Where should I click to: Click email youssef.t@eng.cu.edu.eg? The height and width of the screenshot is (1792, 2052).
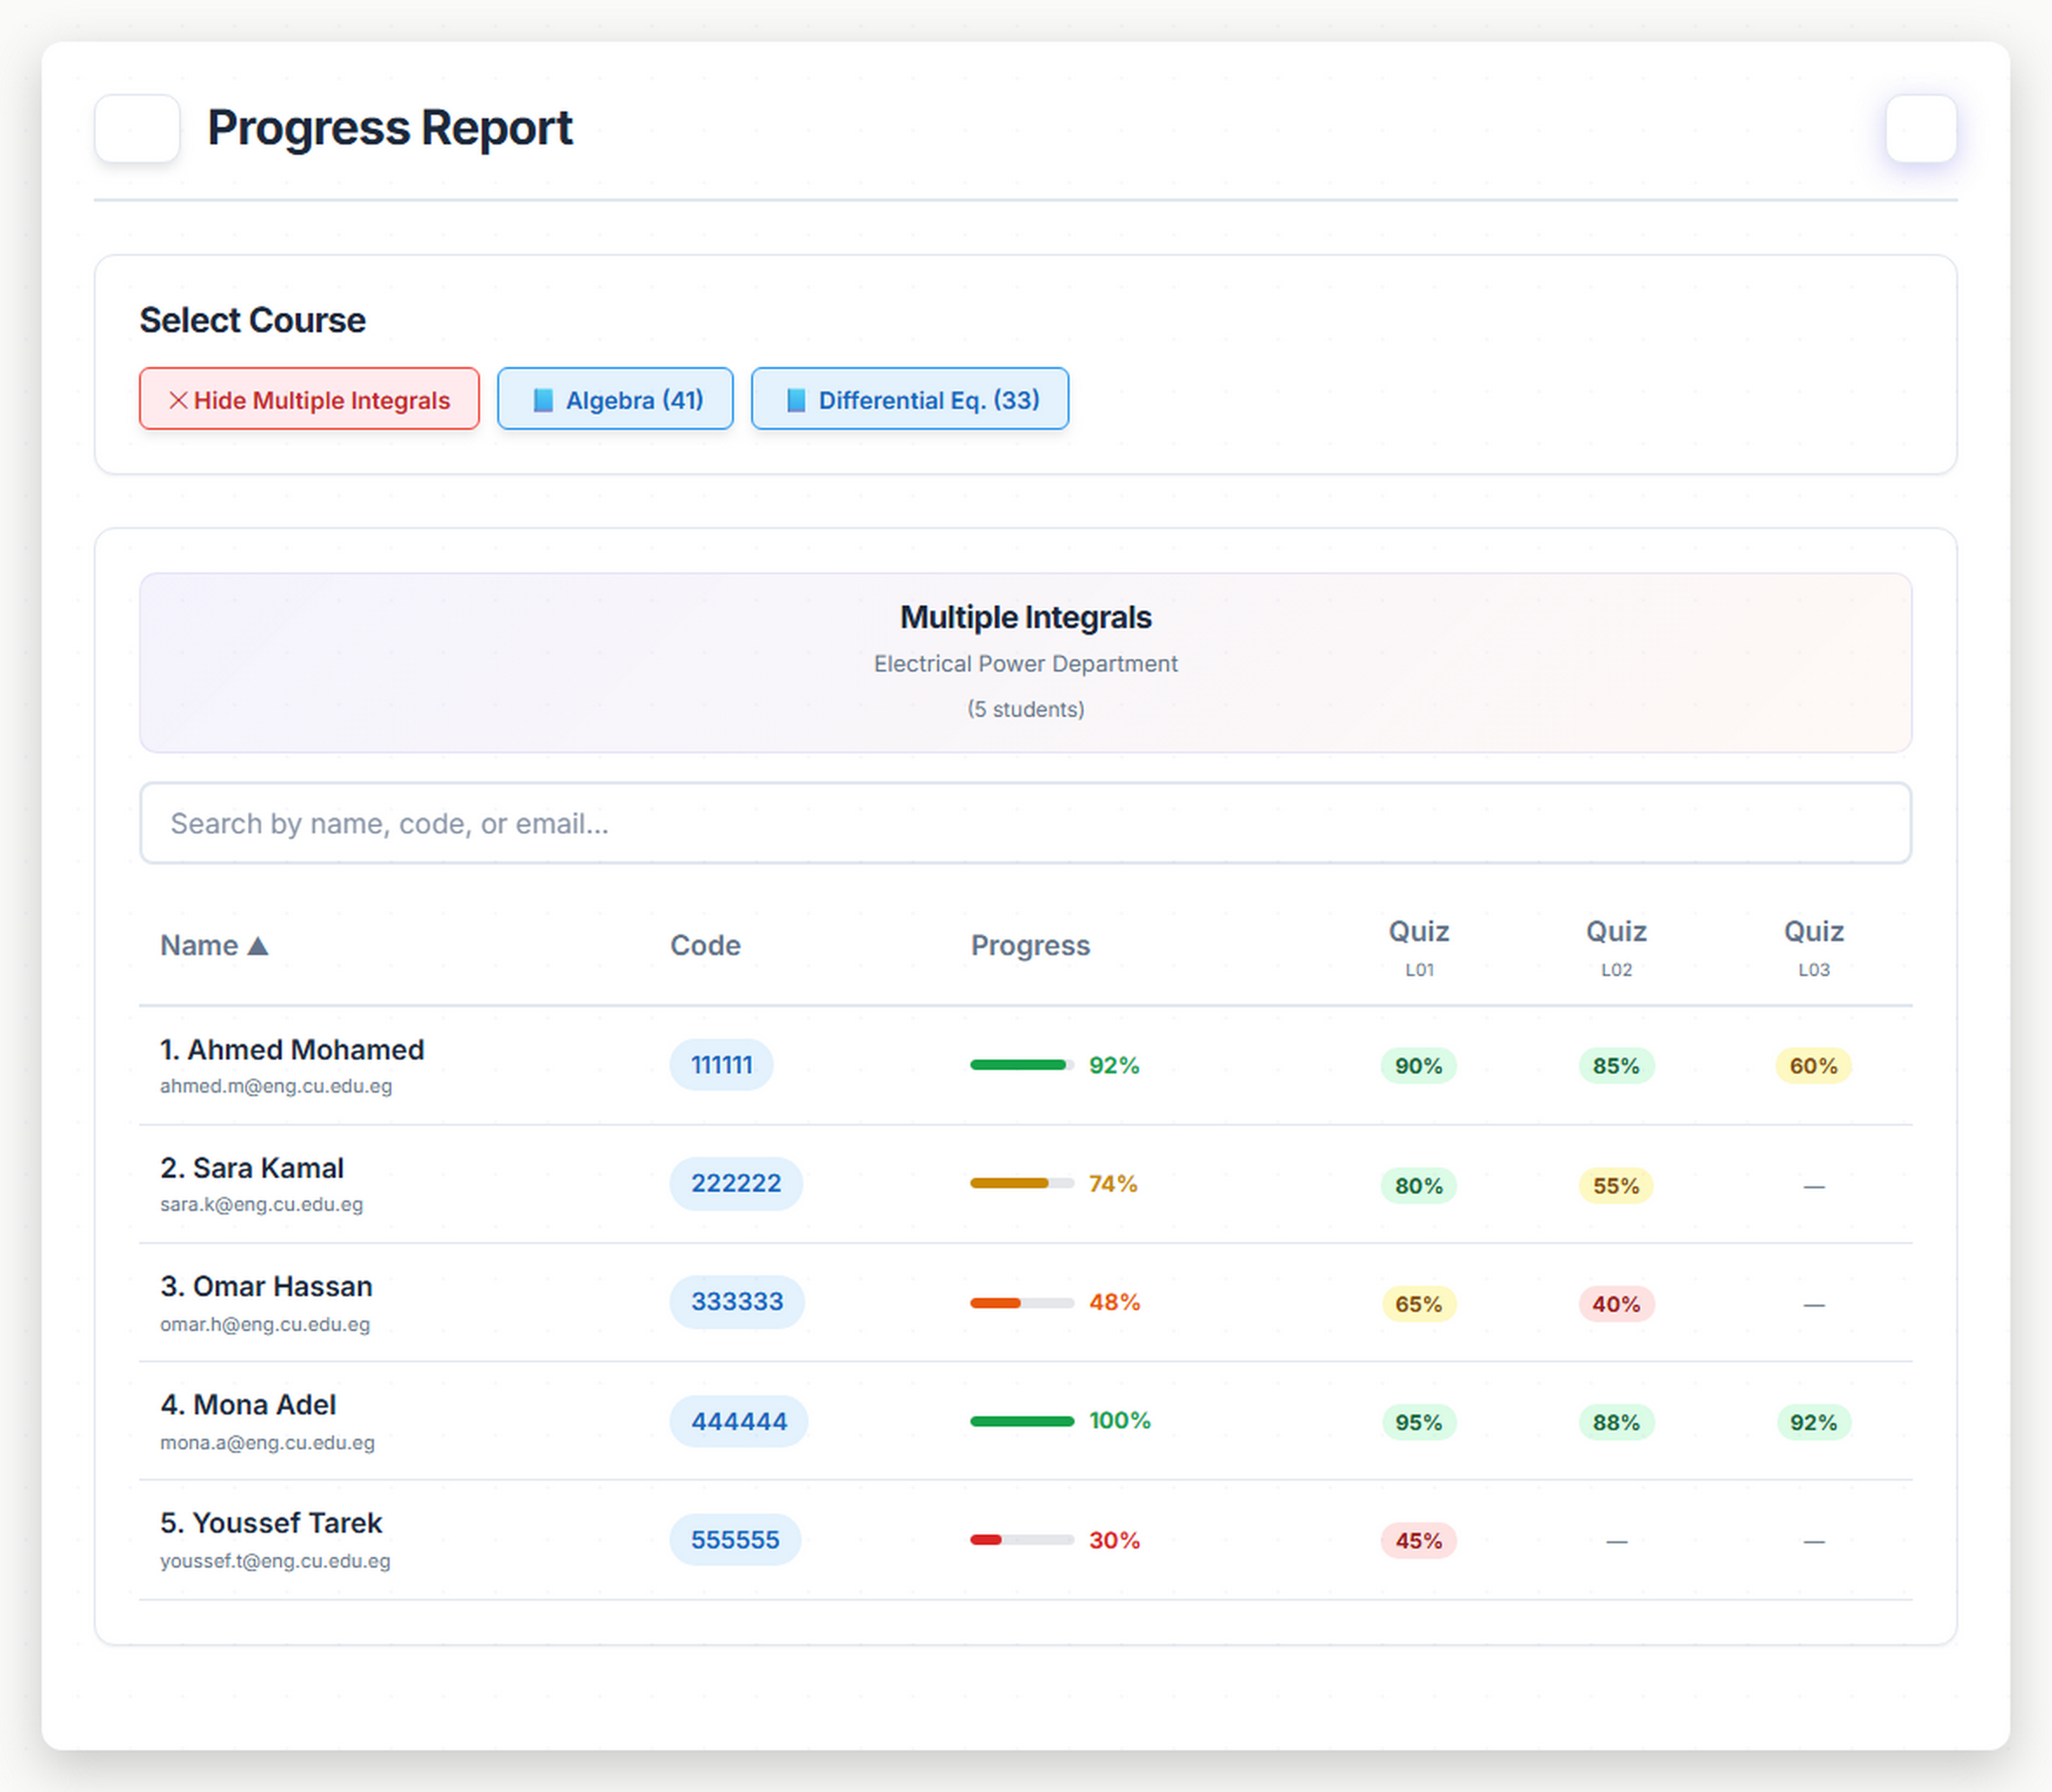point(275,1560)
